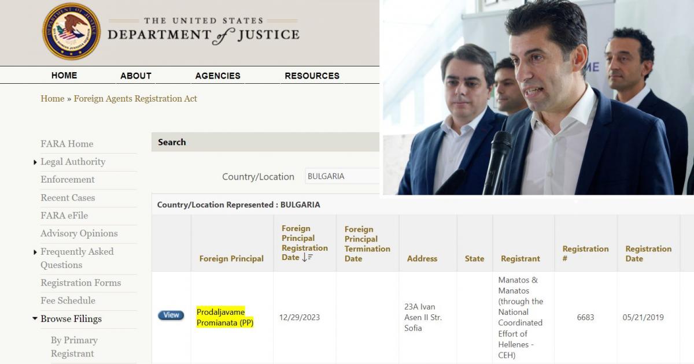Click the Department of Justice seal logo
Screen dimensions: 694x364
click(x=71, y=31)
